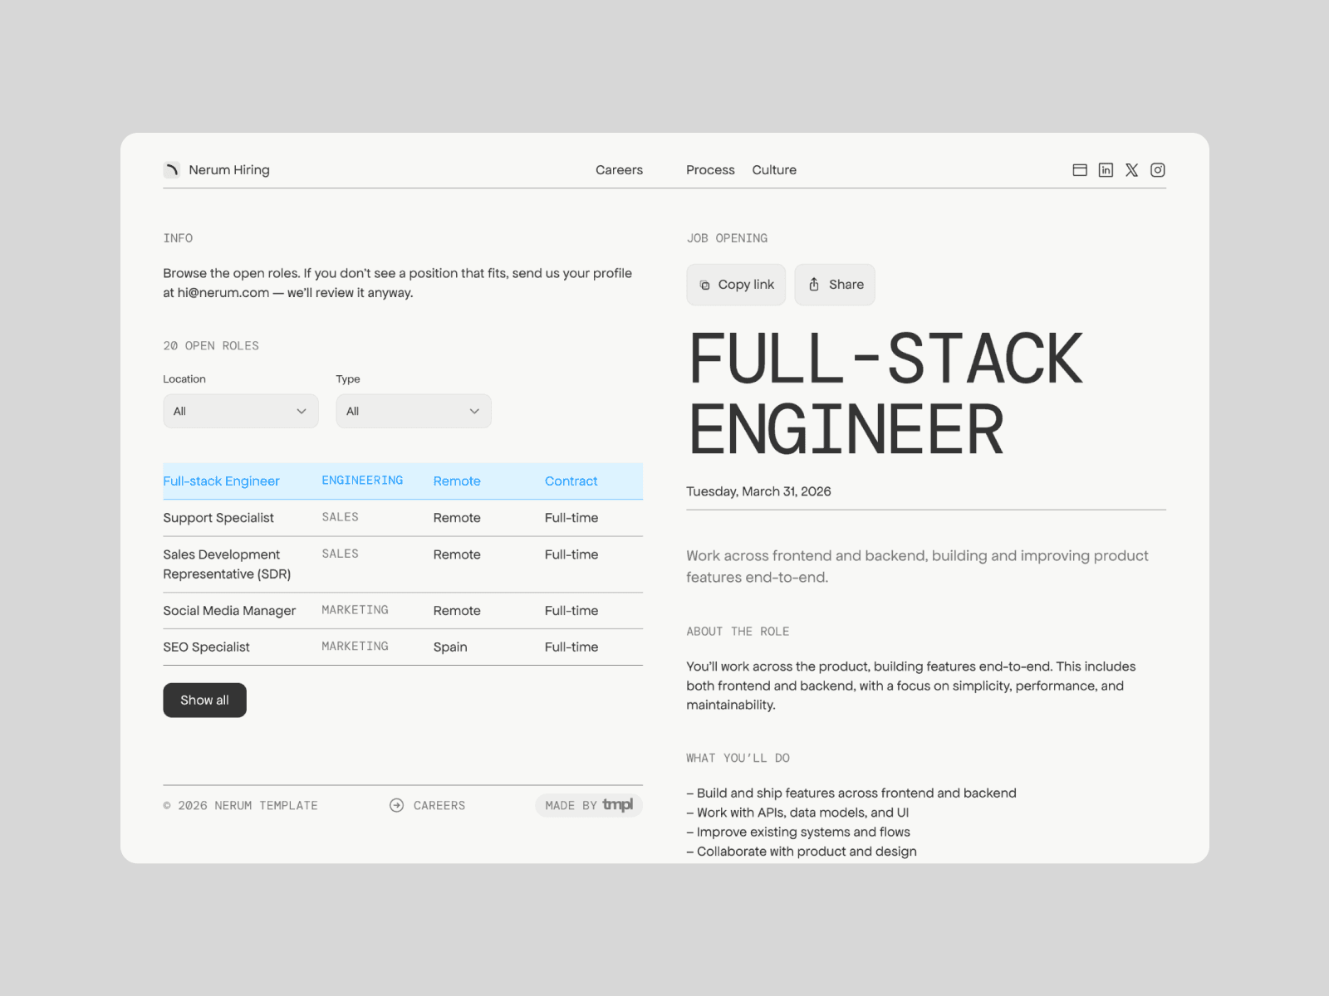Click the MADE BY tmpl badge
This screenshot has width=1329, height=996.
588,805
